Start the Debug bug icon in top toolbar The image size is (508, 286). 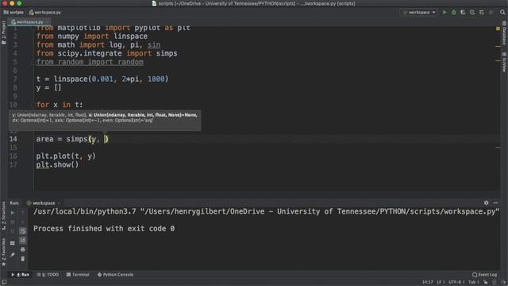click(454, 13)
